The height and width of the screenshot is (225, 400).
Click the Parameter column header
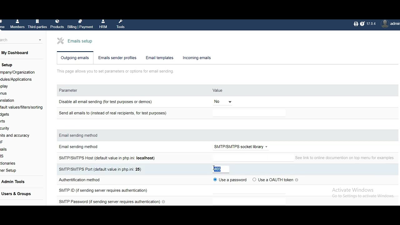tap(68, 90)
